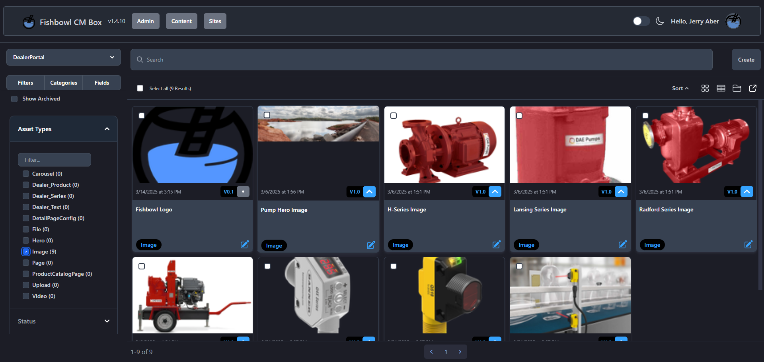Open the Jerry Aber user avatar
Screen dimensions: 764x362
733,21
